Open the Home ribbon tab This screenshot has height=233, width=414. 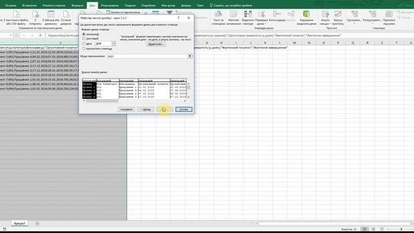click(10, 5)
